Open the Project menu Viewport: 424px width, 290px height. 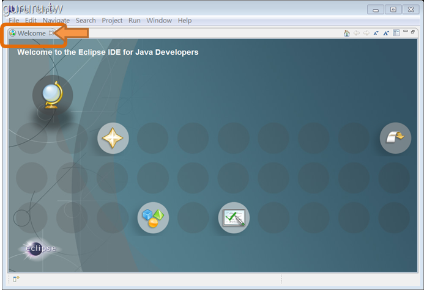click(112, 21)
